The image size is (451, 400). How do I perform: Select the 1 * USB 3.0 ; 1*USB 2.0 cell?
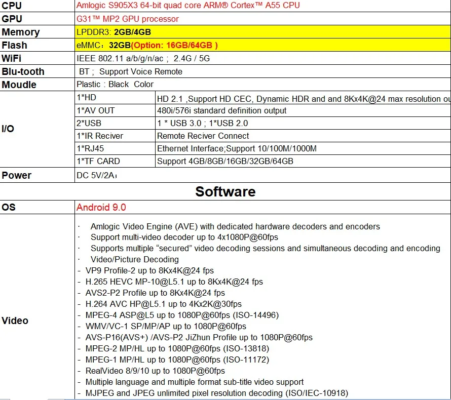click(x=303, y=123)
